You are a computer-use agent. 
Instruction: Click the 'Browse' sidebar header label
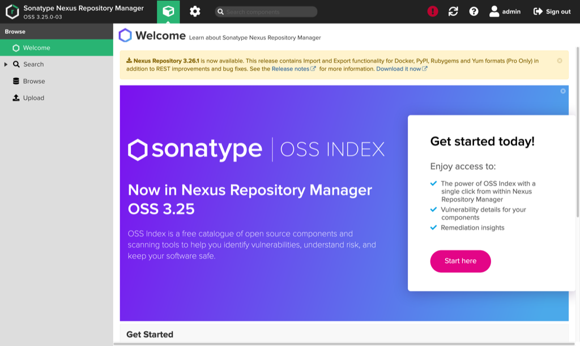point(15,31)
